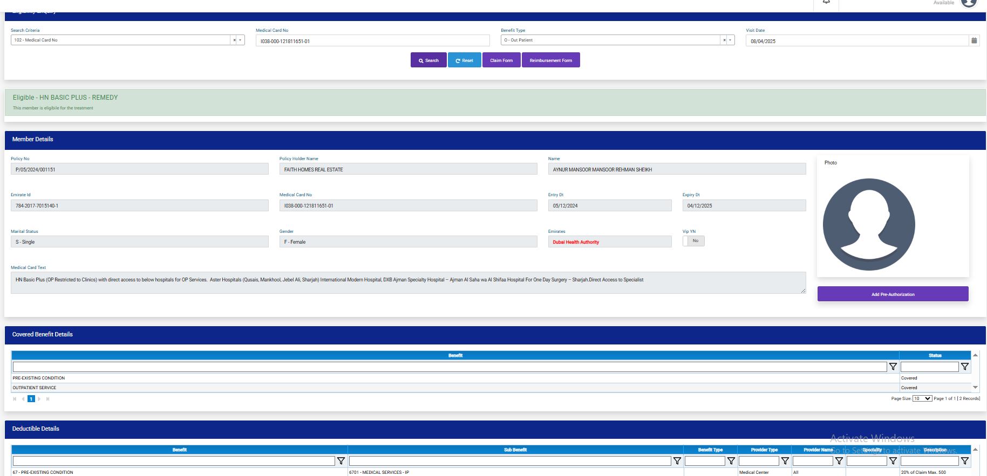Open the Claim Form

(x=501, y=60)
